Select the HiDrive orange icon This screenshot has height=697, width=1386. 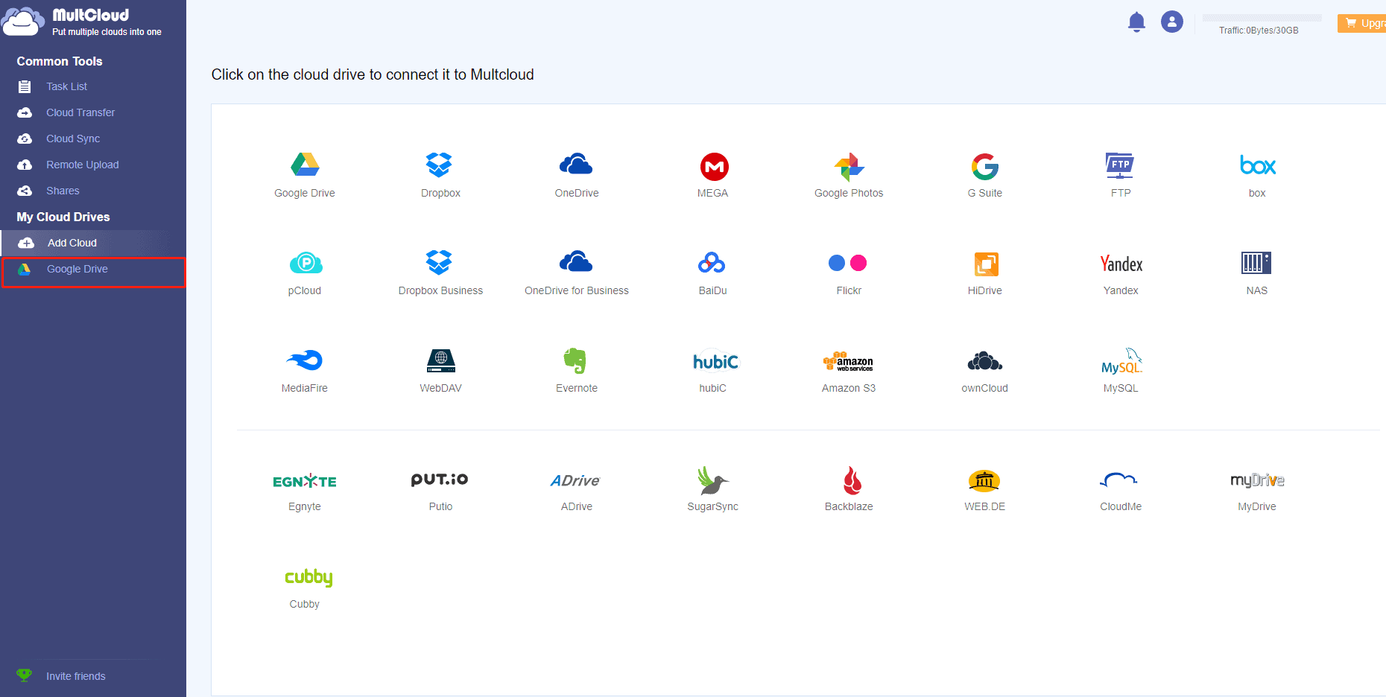pyautogui.click(x=986, y=264)
